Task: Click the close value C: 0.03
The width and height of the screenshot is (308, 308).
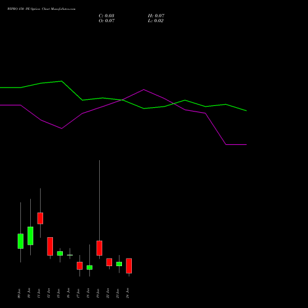Action: [107, 16]
